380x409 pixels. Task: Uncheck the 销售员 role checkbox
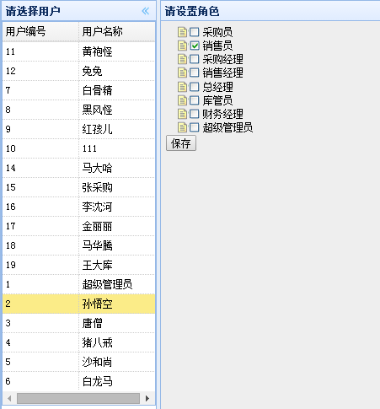coord(195,46)
